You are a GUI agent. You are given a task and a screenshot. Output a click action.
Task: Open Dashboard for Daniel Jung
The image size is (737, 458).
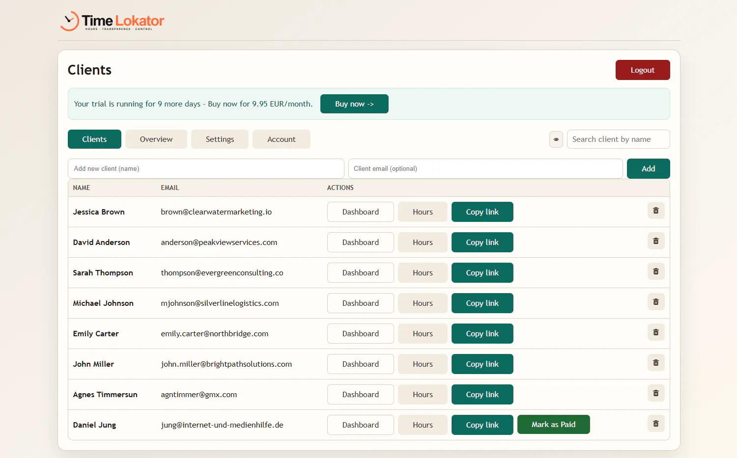[361, 425]
